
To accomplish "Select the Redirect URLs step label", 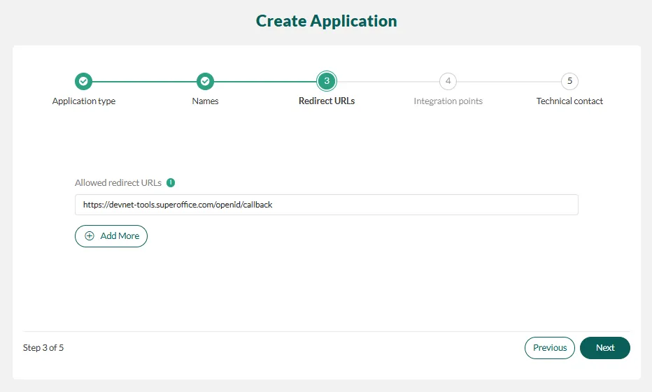I will pos(327,101).
